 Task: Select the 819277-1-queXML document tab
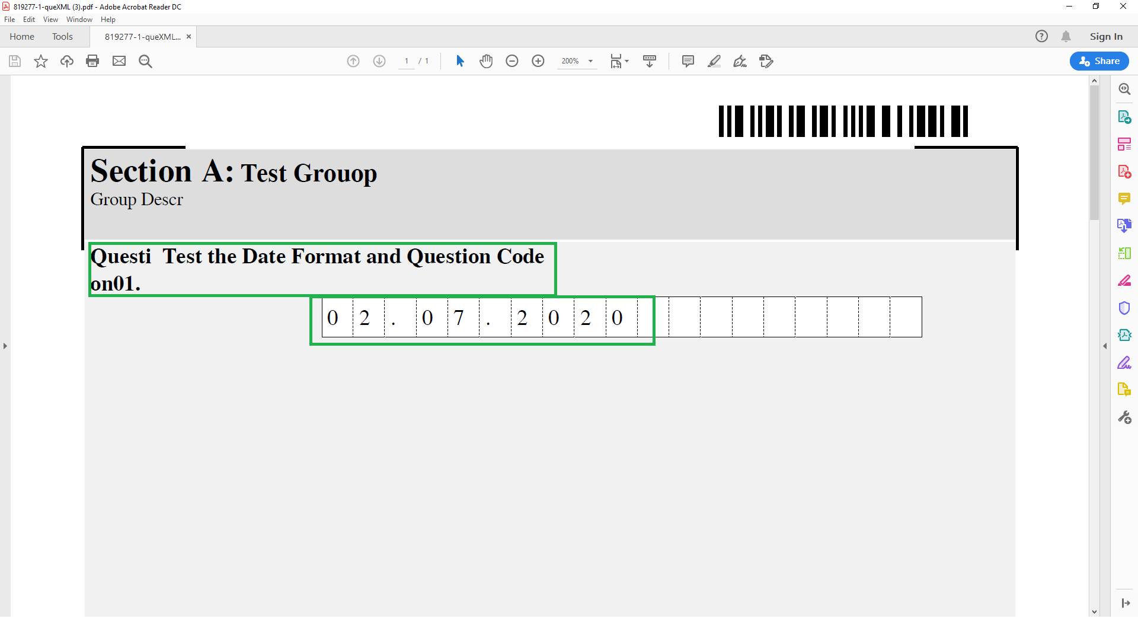[x=143, y=37]
